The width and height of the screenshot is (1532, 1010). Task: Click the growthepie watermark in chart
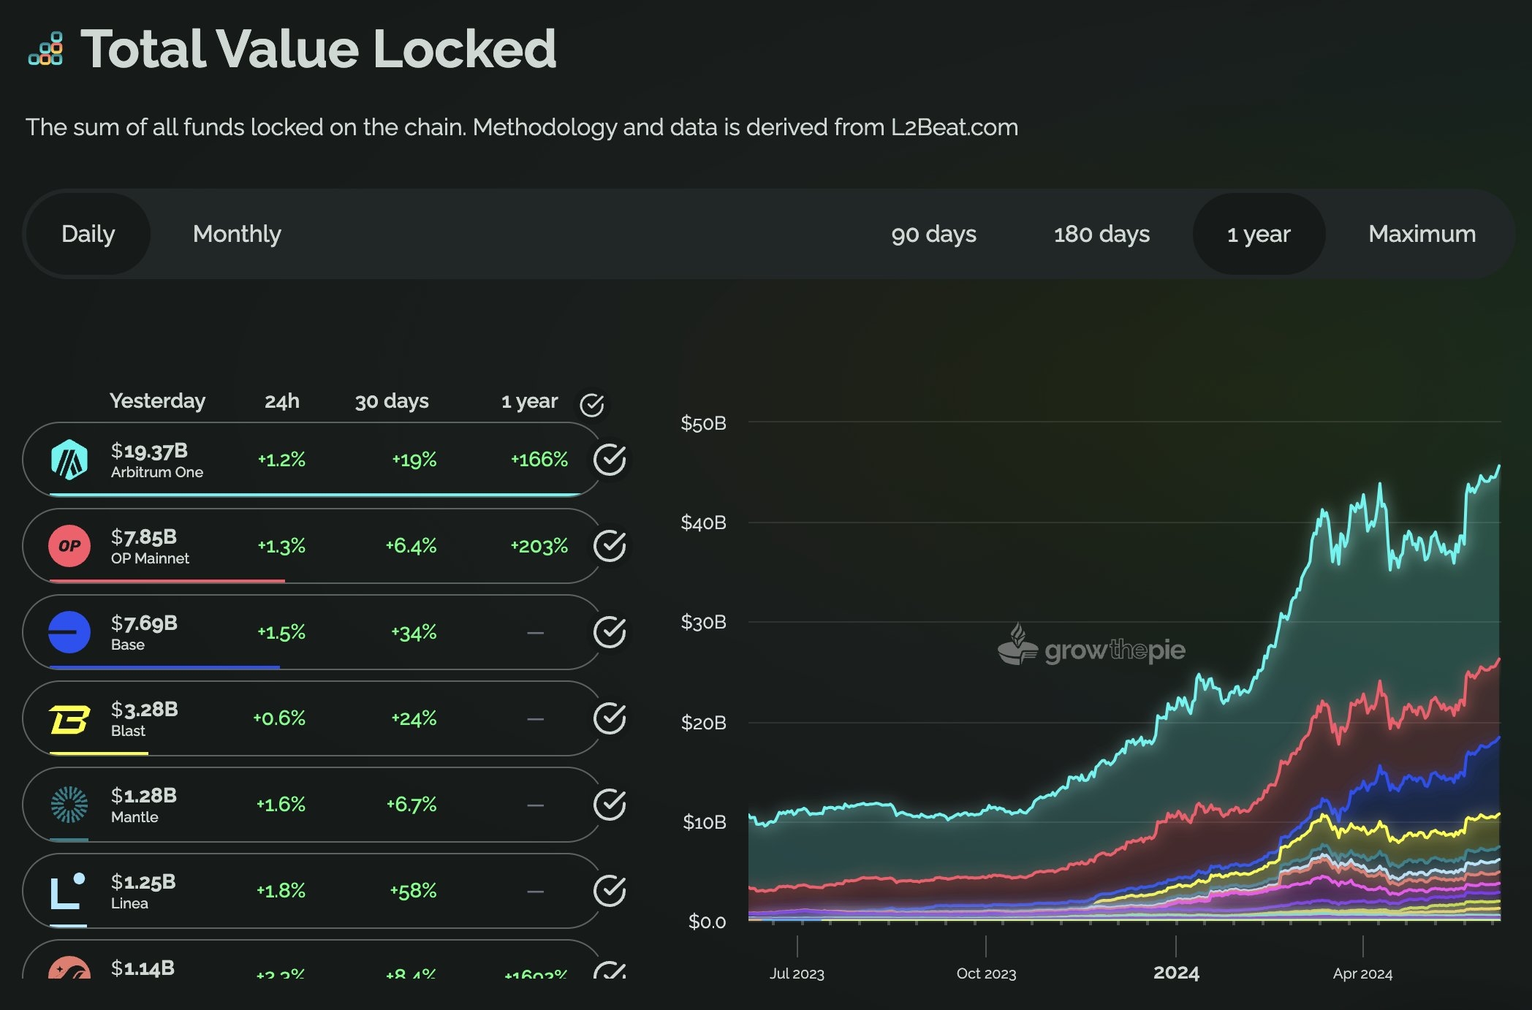coord(1091,648)
